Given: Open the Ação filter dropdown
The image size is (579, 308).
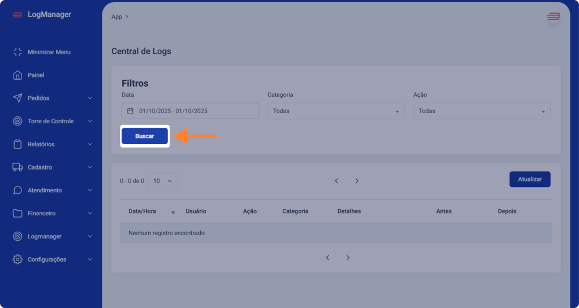Looking at the screenshot, I should [x=482, y=111].
